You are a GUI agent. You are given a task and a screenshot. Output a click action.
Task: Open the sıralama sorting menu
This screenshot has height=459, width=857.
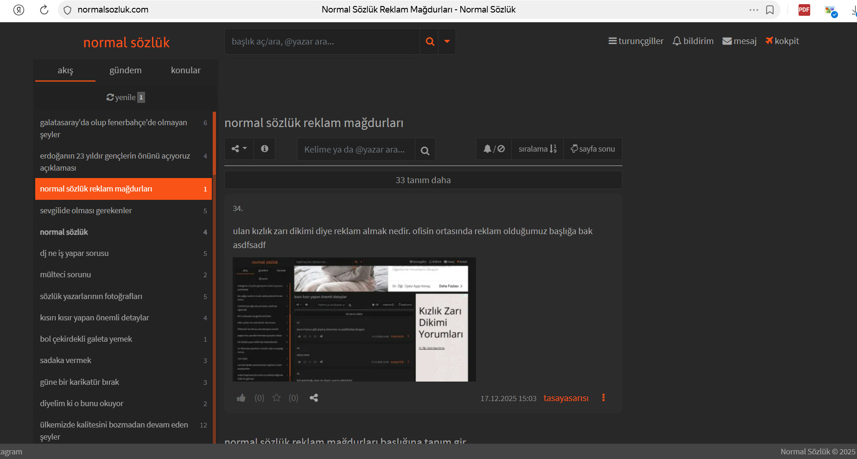537,149
